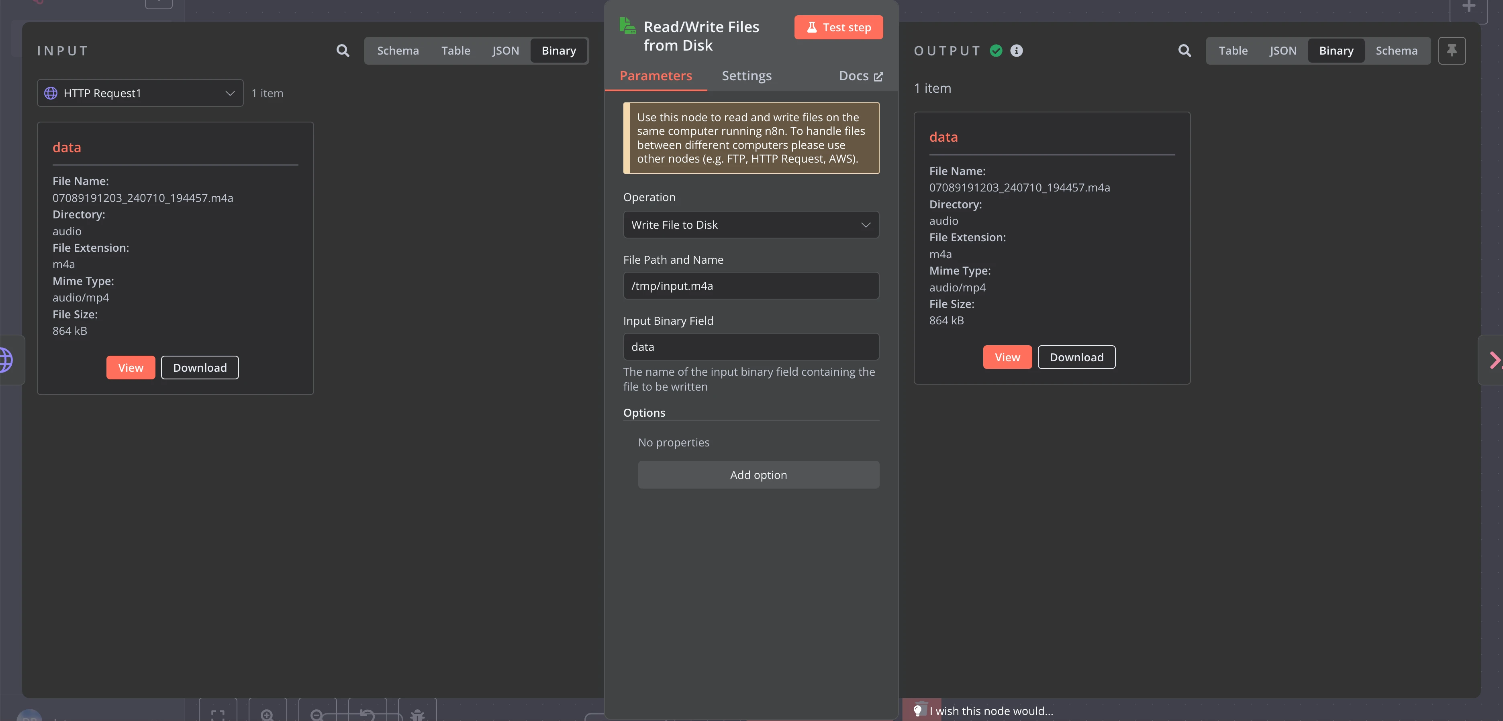Click 'I wish this node would...' feedback
The width and height of the screenshot is (1503, 721).
click(991, 711)
